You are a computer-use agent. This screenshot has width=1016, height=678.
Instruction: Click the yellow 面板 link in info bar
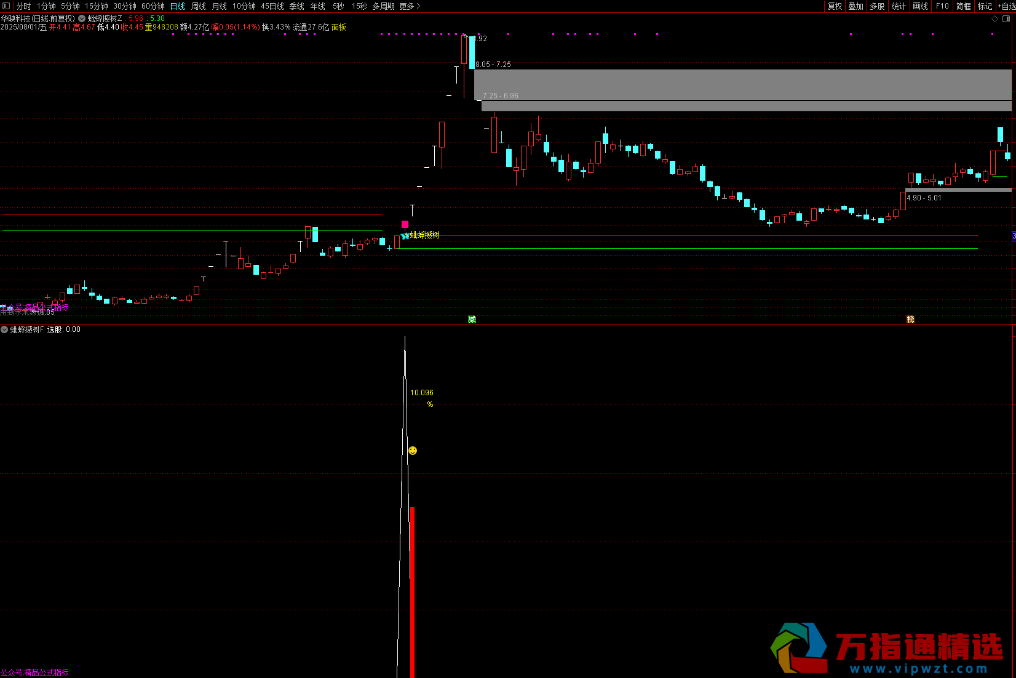point(339,27)
